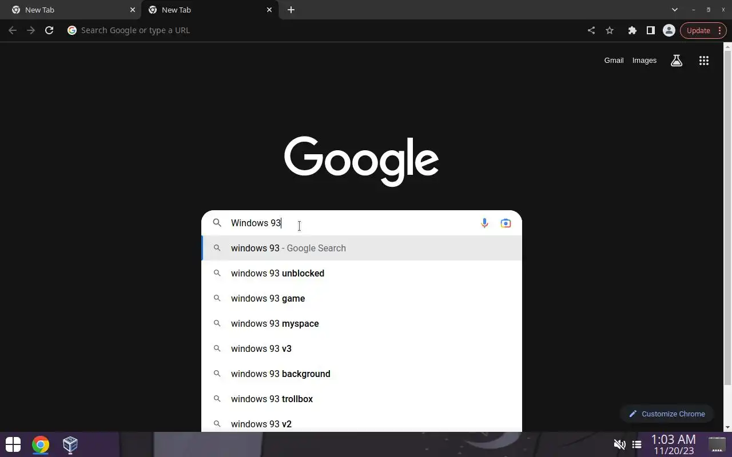This screenshot has width=732, height=457.
Task: Open the tab search dropdown arrow
Action: point(675,10)
